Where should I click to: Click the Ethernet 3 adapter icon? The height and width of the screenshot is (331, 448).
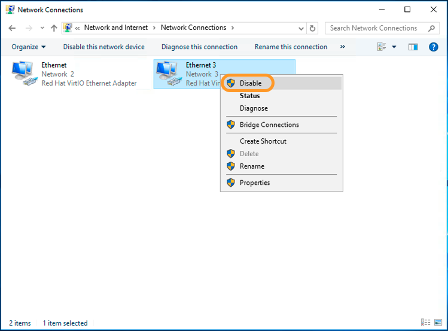click(169, 74)
